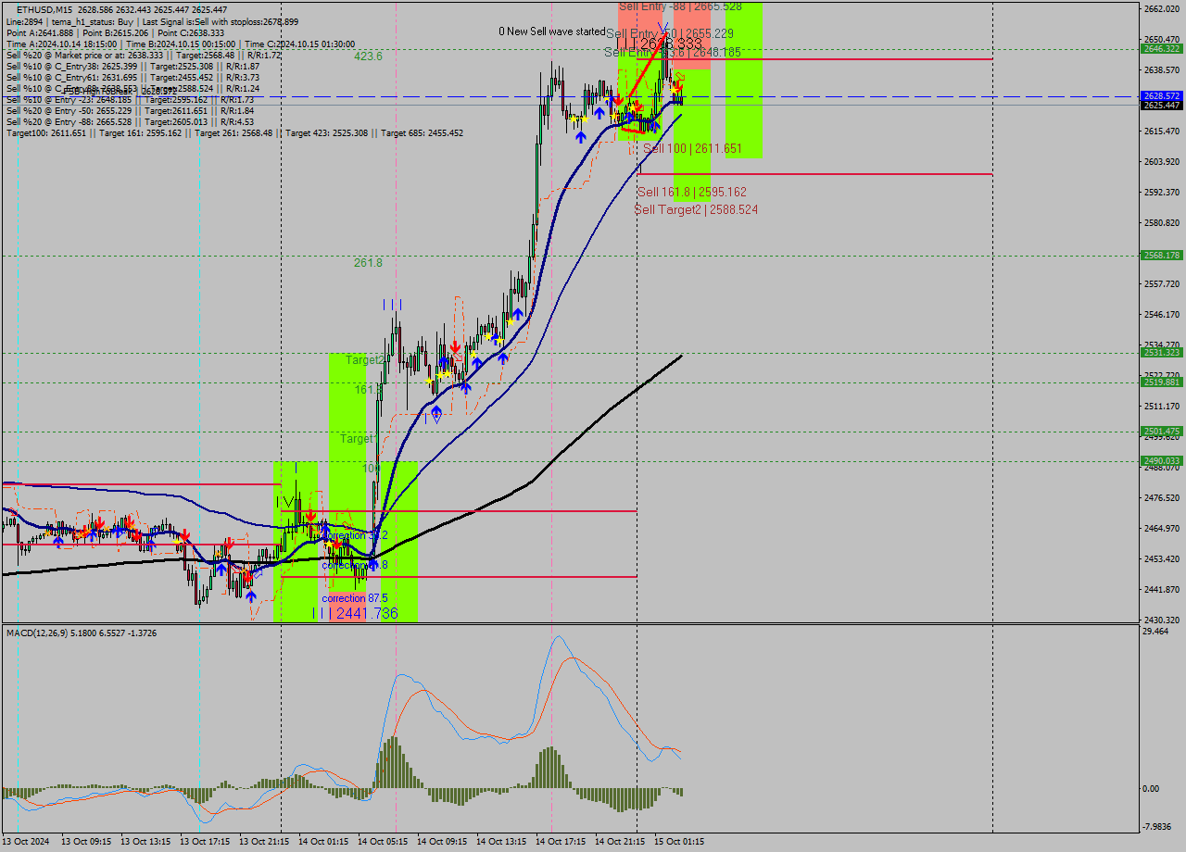Click the '13 Oct 13:15' time label
Image resolution: width=1186 pixels, height=852 pixels.
[145, 842]
